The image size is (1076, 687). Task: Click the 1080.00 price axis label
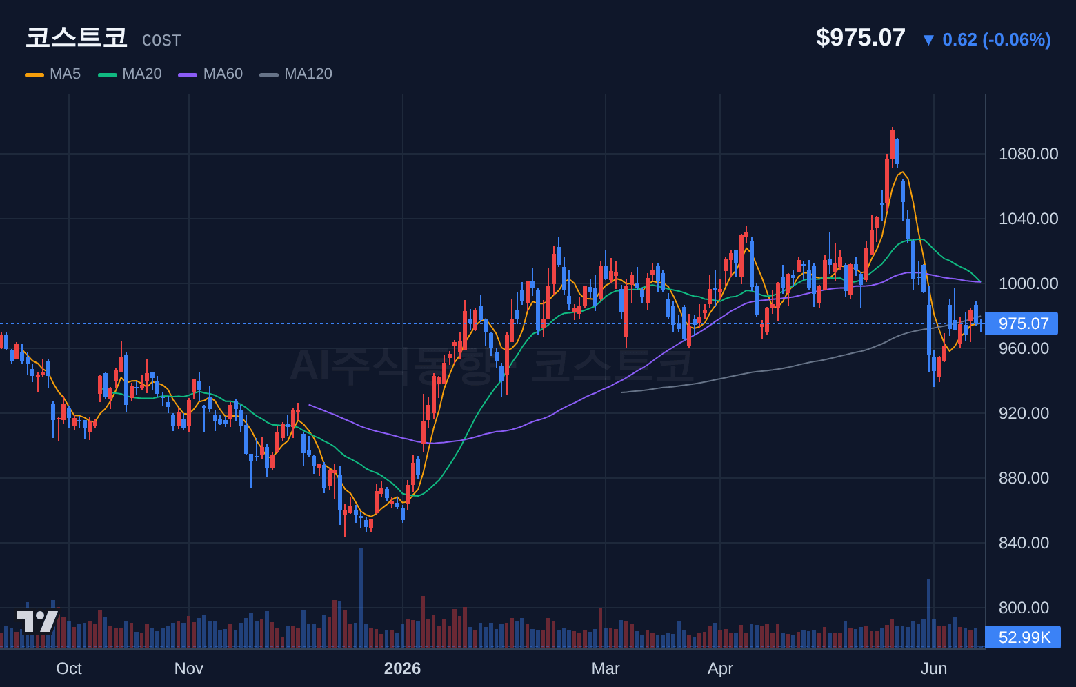point(1028,154)
